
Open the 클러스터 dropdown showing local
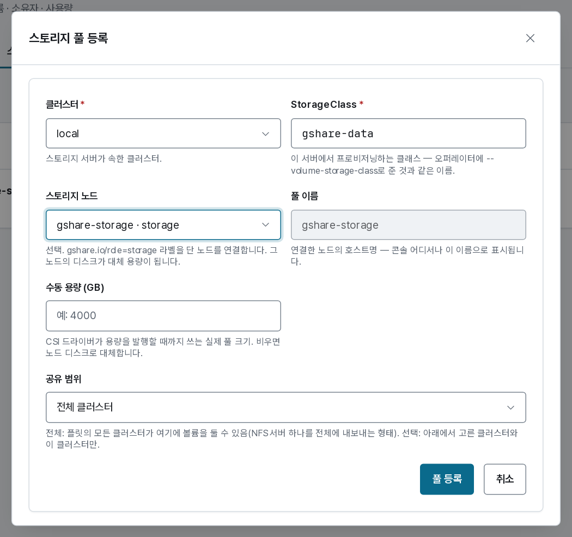(x=163, y=133)
